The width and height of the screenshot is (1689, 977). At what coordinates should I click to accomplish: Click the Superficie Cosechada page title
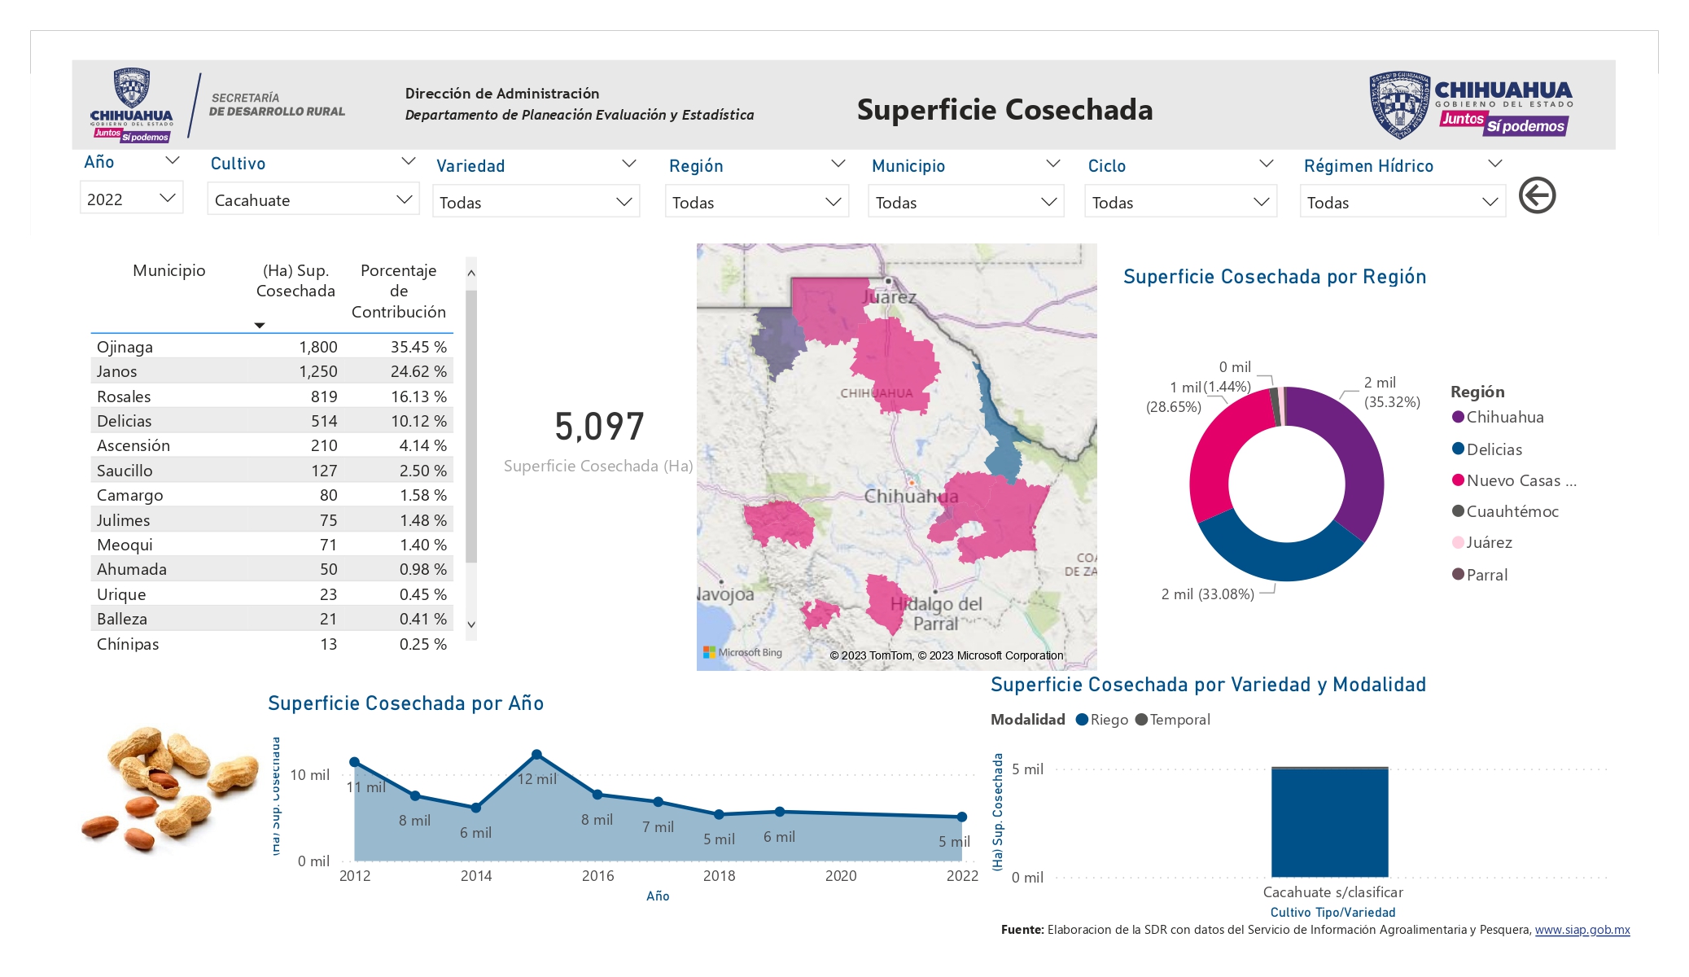click(1004, 109)
